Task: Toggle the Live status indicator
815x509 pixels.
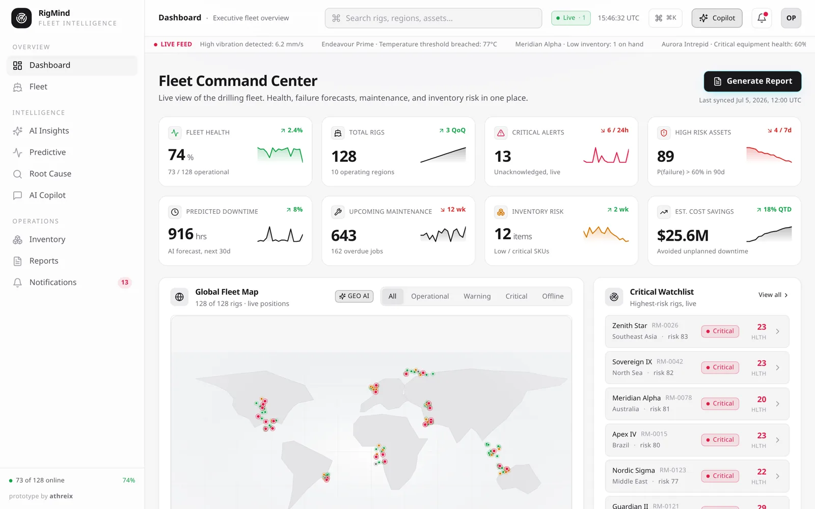Action: pos(571,18)
